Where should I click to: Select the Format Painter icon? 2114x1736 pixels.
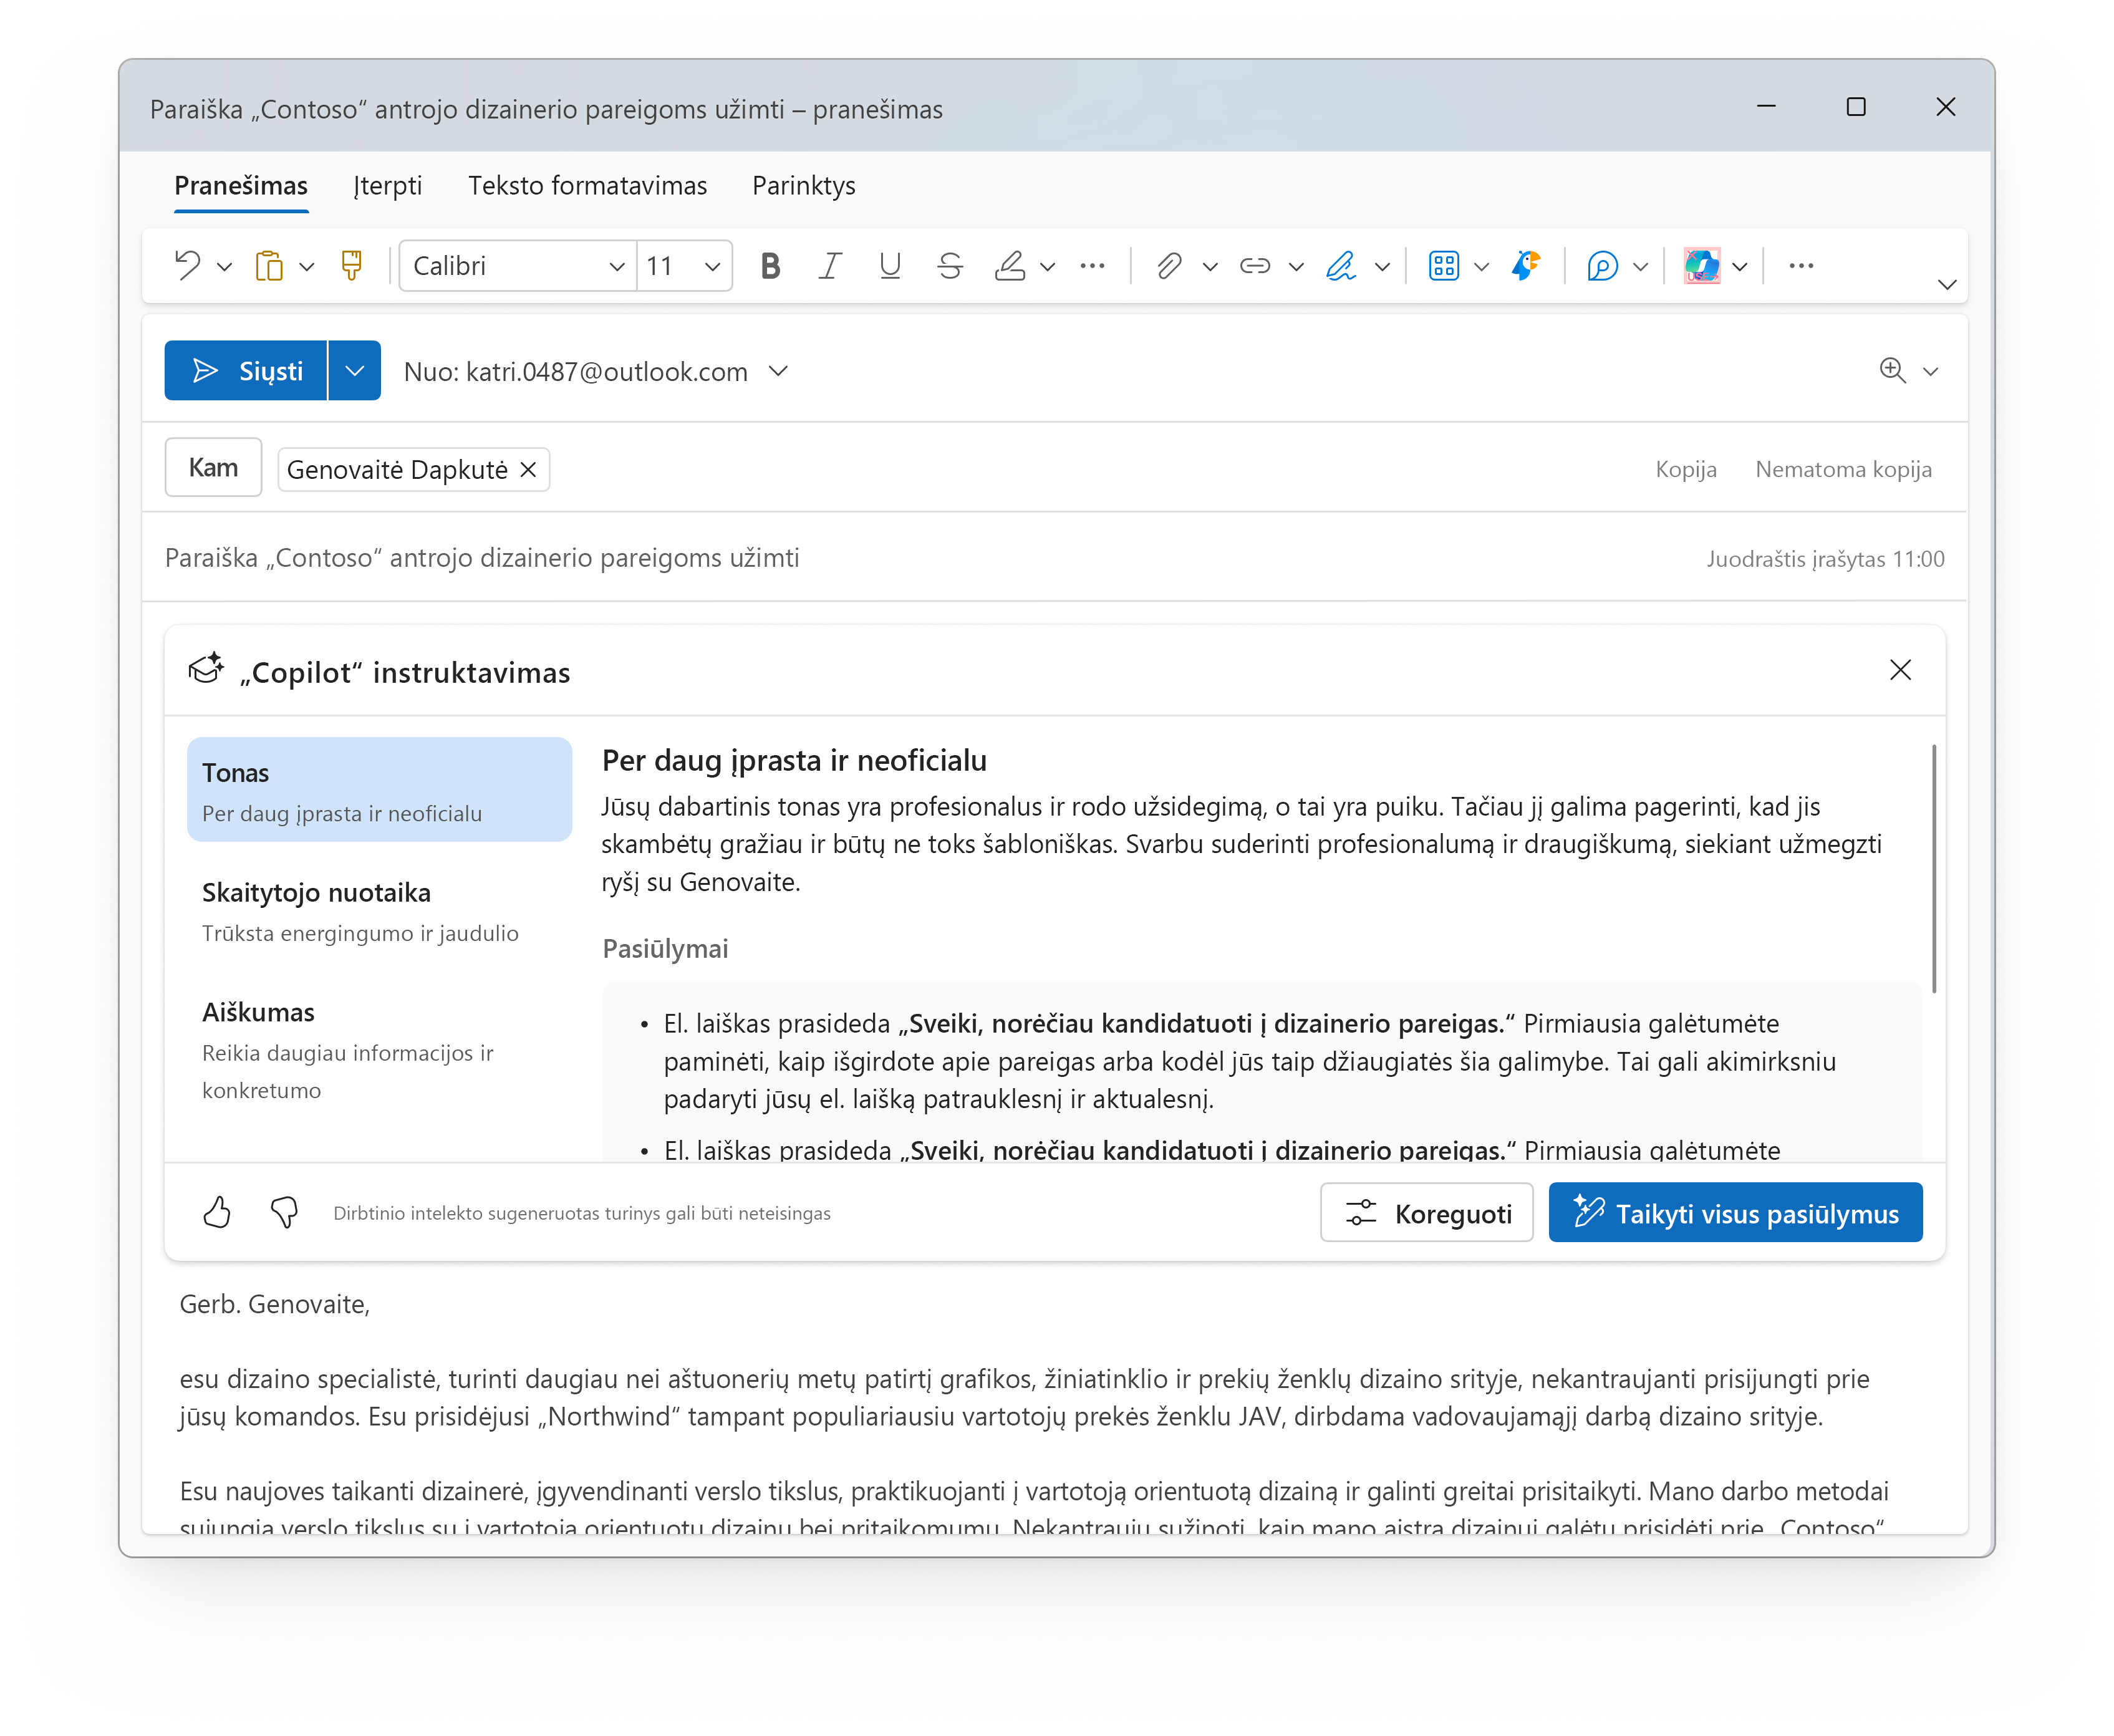tap(351, 266)
